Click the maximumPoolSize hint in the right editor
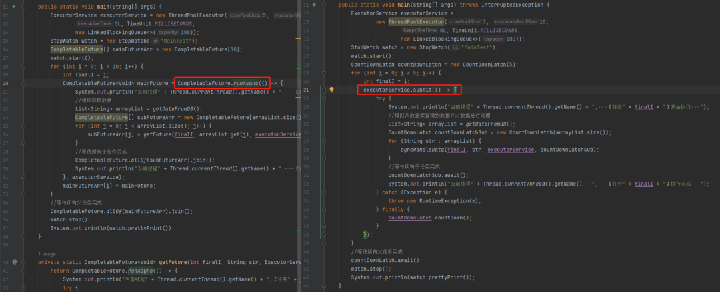720x292 pixels. pyautogui.click(x=515, y=21)
